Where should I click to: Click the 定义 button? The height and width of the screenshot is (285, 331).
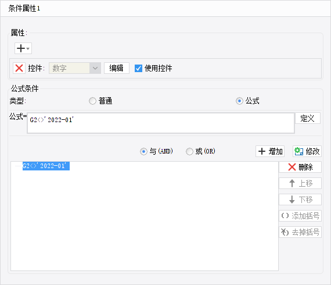pos(308,118)
